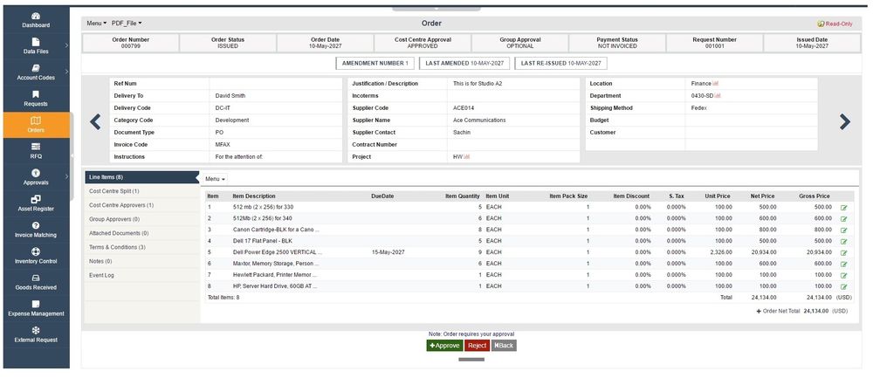
Task: Expand the Order Net Total plus sign
Action: pos(760,310)
